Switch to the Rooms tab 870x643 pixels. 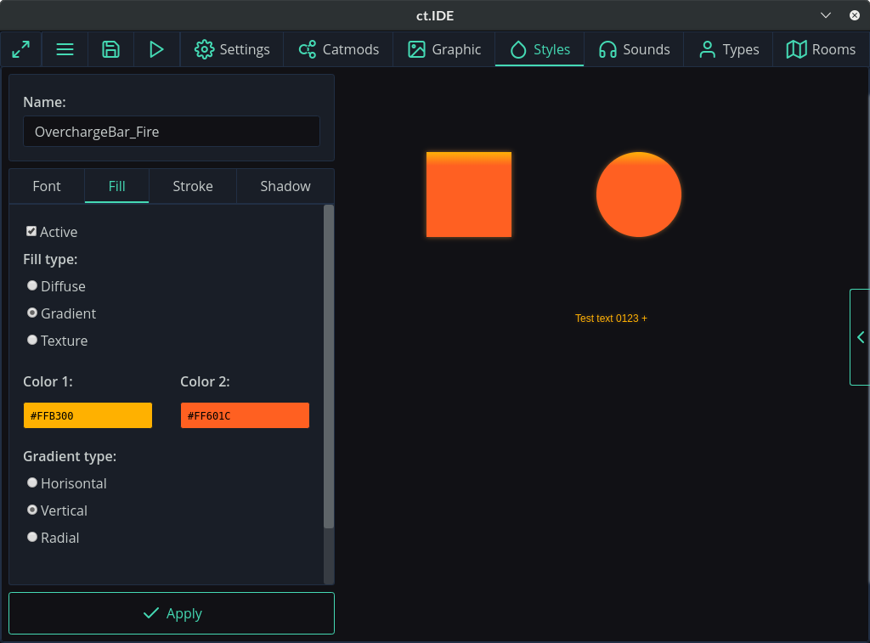tap(821, 49)
